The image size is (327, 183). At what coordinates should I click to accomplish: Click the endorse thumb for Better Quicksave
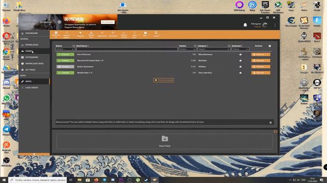point(241,67)
